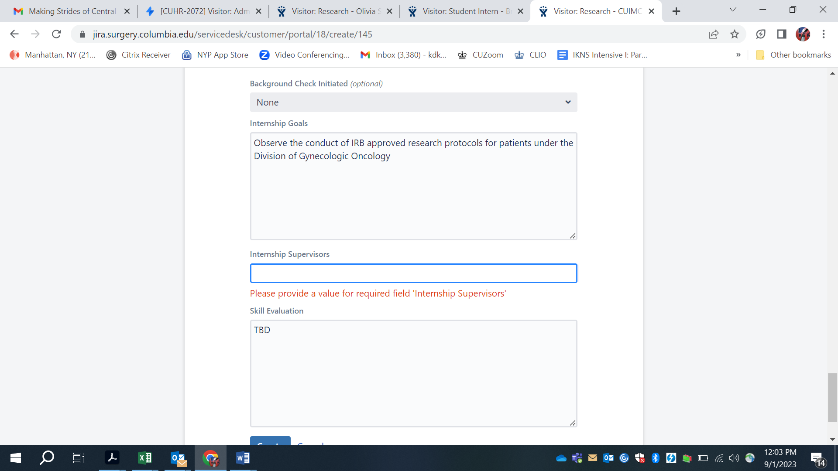Open the NYP App Store bookmark
838x471 pixels.
pyautogui.click(x=215, y=55)
